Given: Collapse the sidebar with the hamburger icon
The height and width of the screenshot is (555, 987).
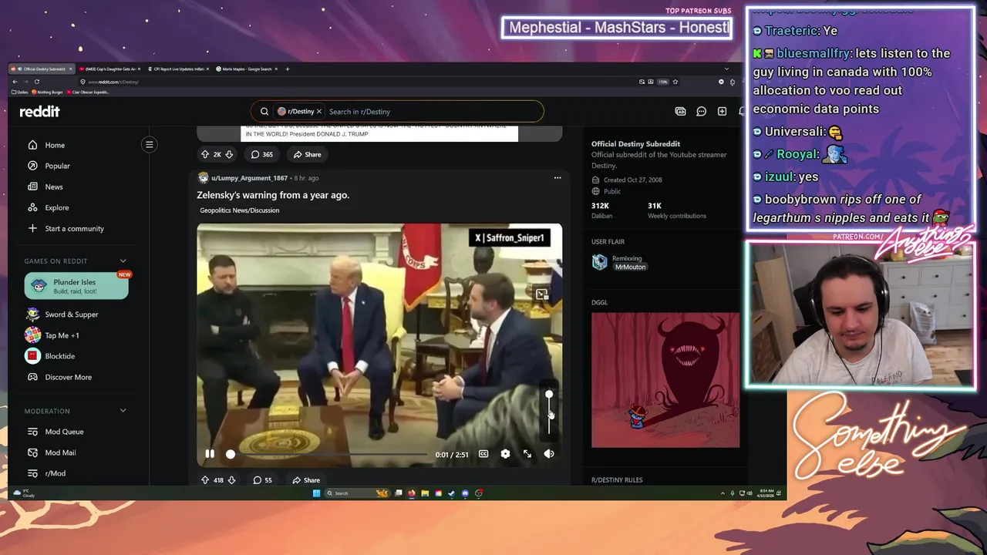Looking at the screenshot, I should [x=150, y=144].
